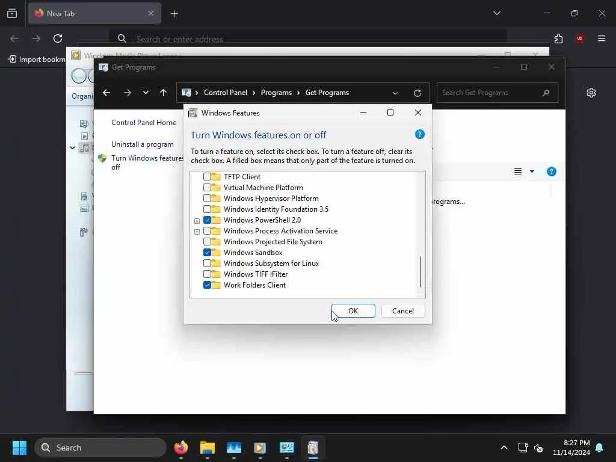The height and width of the screenshot is (462, 616).
Task: Open Firefox list all tabs dropdown
Action: [496, 13]
